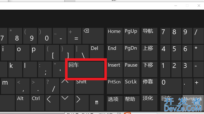Tap numpad 2 key

[x=176, y=69]
